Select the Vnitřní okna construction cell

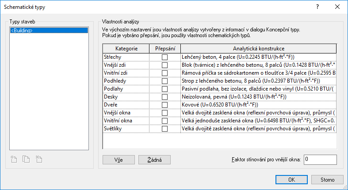pyautogui.click(x=258, y=121)
